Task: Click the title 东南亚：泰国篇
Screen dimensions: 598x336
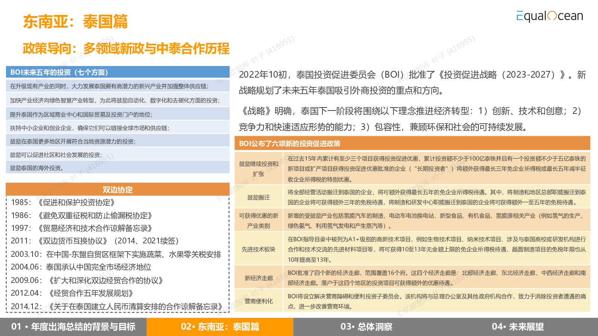Action: coord(75,21)
